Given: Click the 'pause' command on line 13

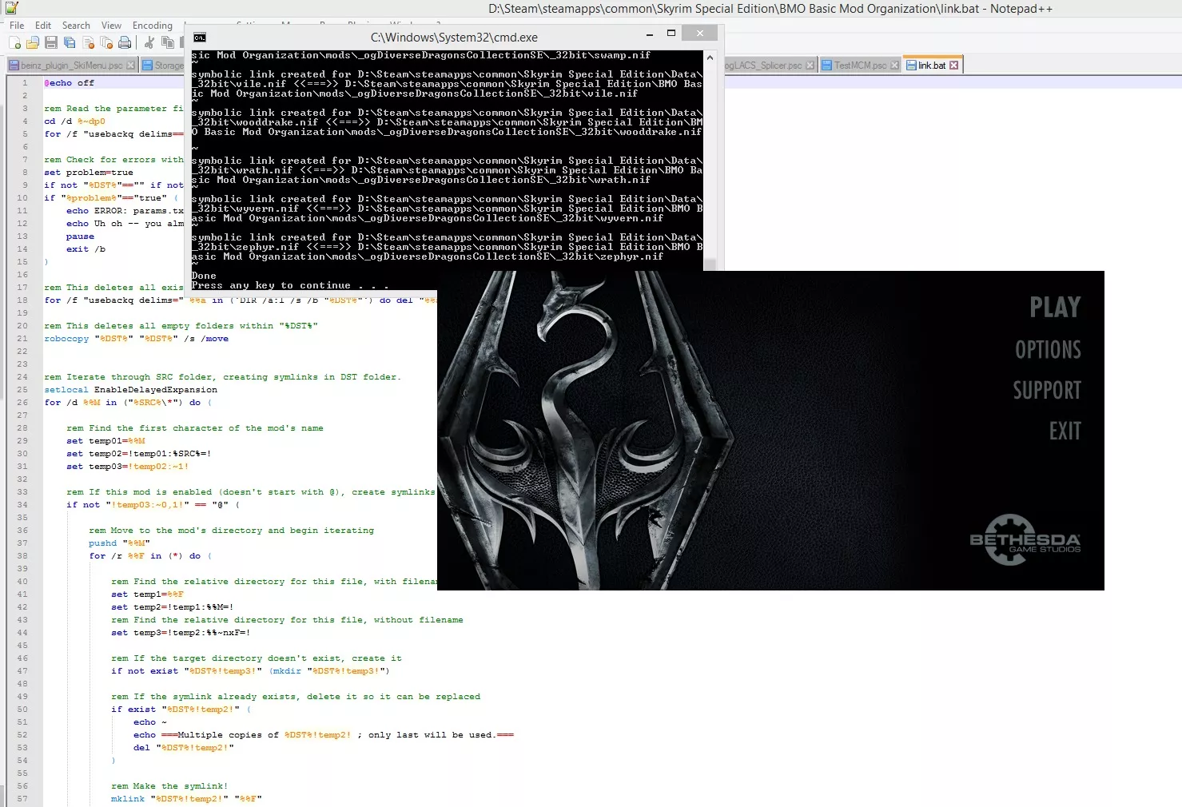Looking at the screenshot, I should [80, 237].
